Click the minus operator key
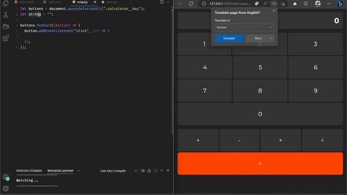 tap(239, 140)
